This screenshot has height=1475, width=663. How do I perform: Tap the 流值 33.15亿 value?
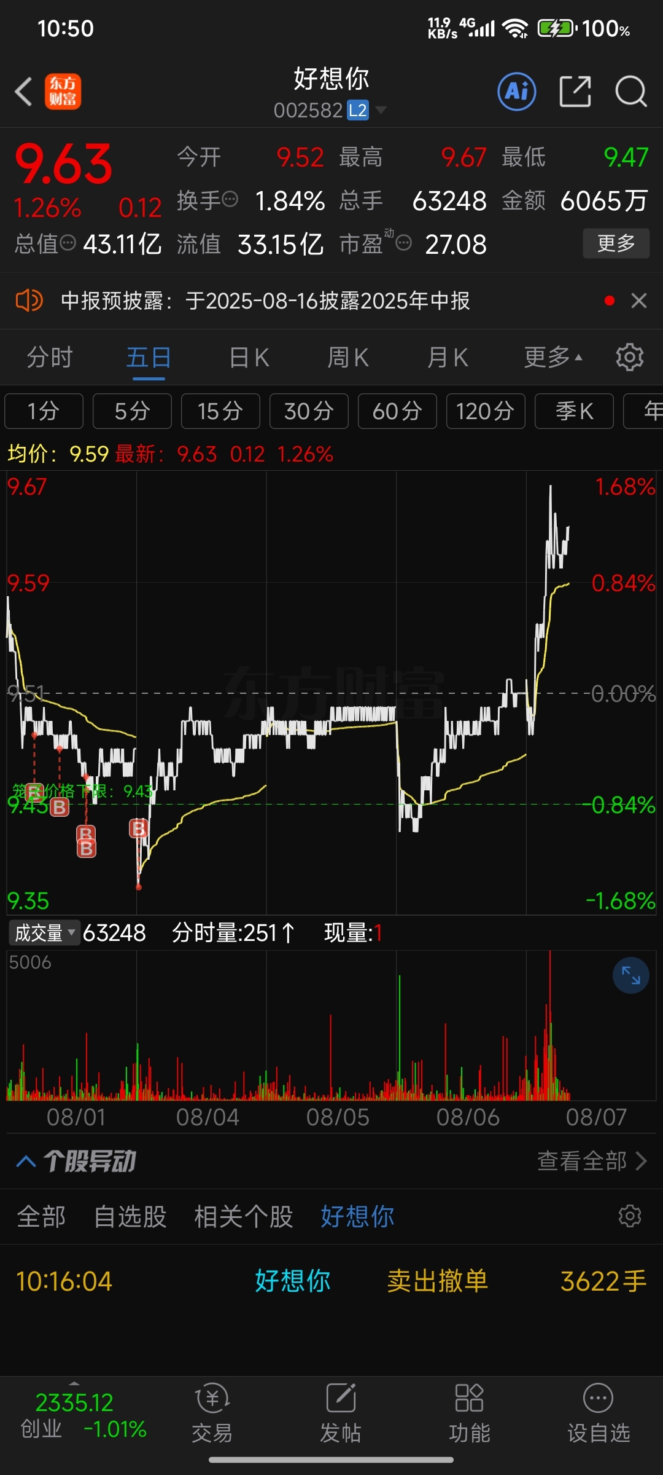(x=281, y=244)
